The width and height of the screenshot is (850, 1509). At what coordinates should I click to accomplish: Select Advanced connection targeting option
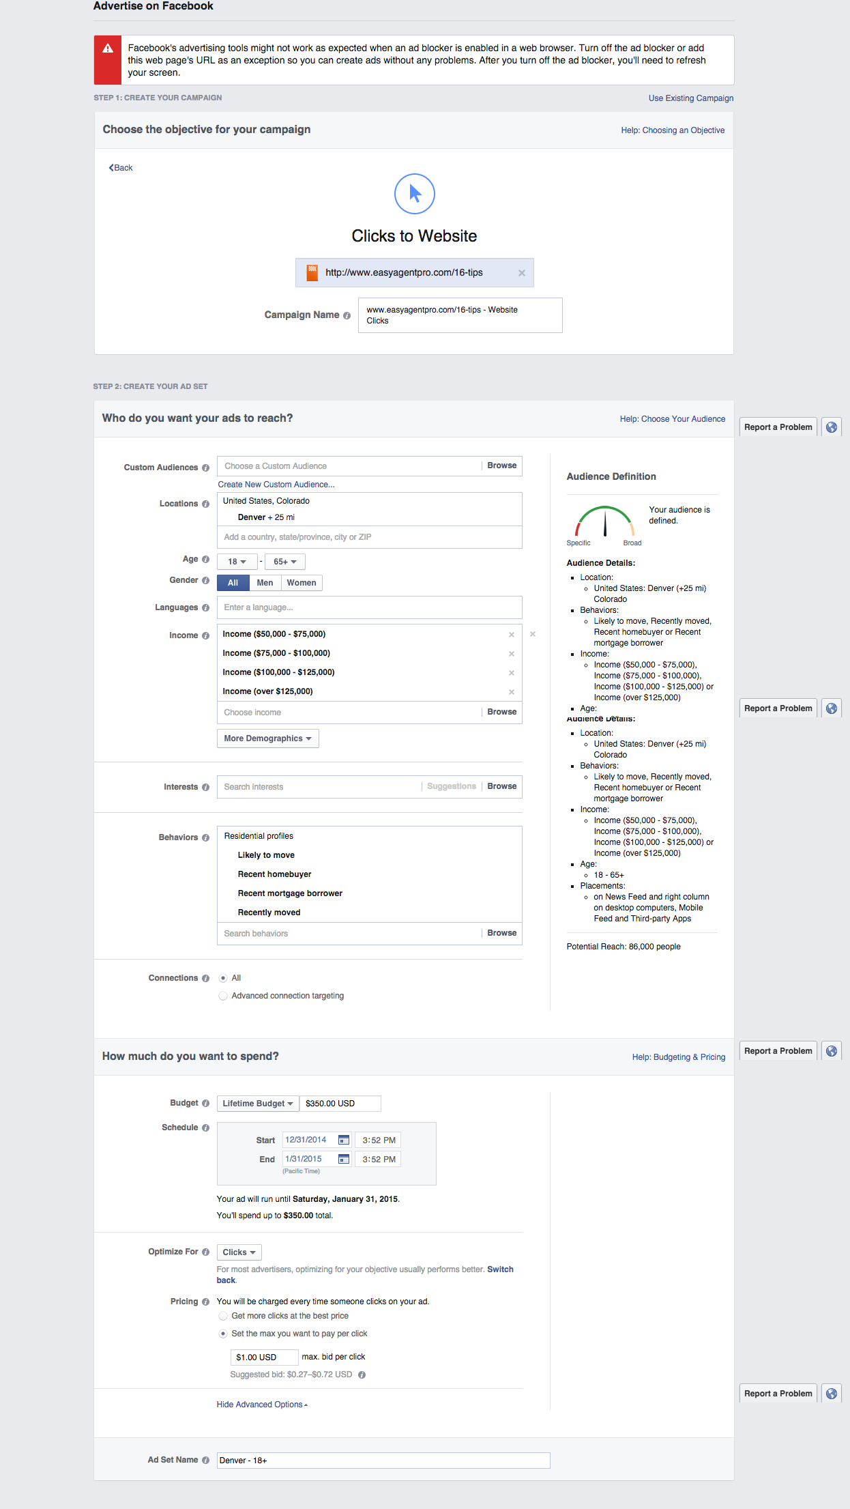pos(223,996)
